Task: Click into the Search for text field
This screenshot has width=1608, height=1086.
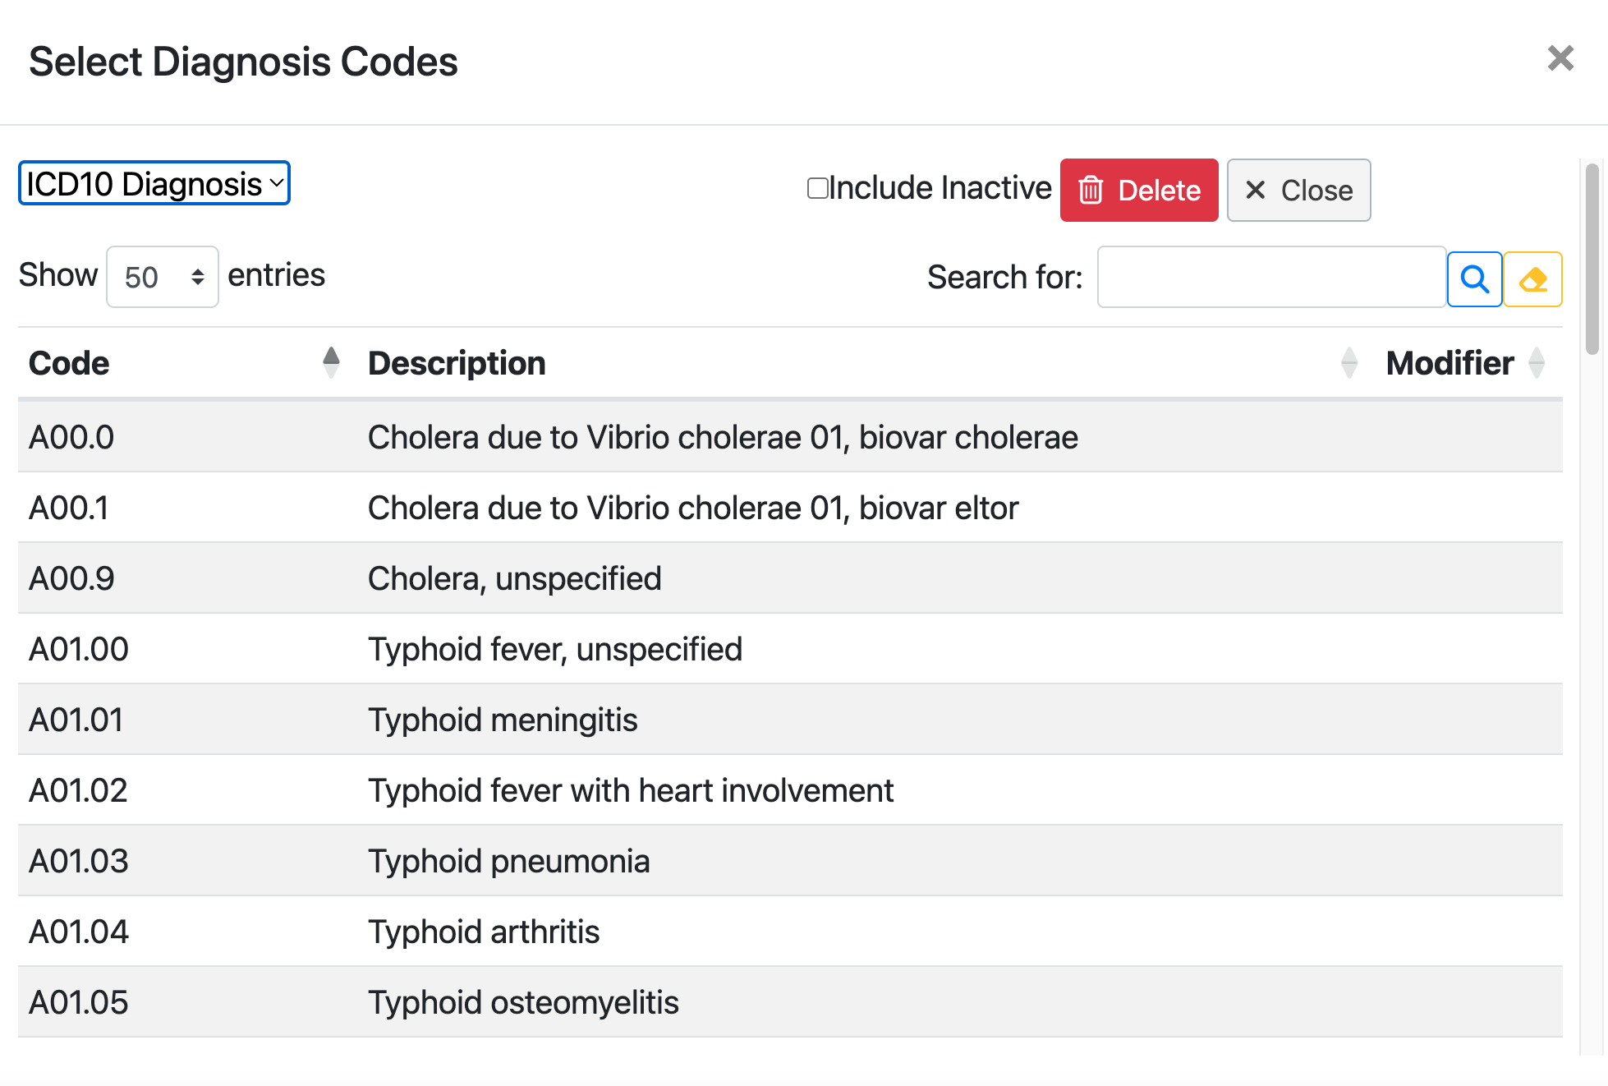Action: (x=1270, y=277)
